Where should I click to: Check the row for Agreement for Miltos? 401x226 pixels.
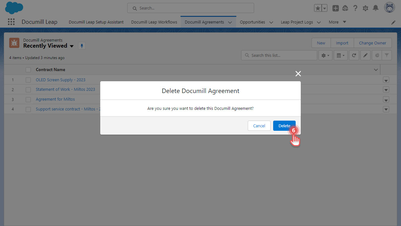(x=28, y=99)
